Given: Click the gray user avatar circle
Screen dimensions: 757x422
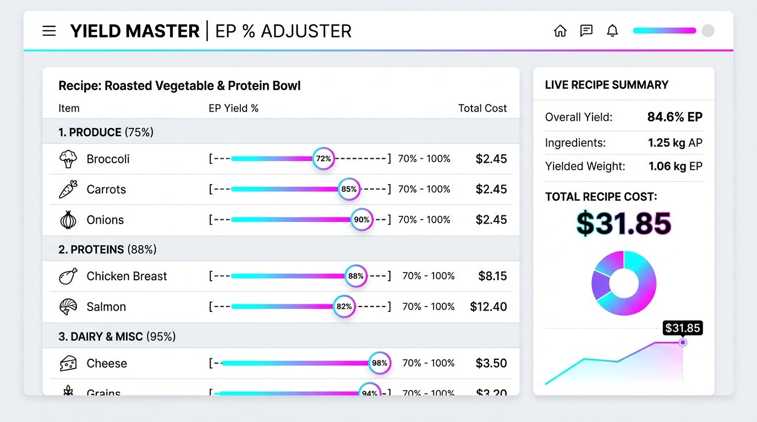Looking at the screenshot, I should point(708,31).
